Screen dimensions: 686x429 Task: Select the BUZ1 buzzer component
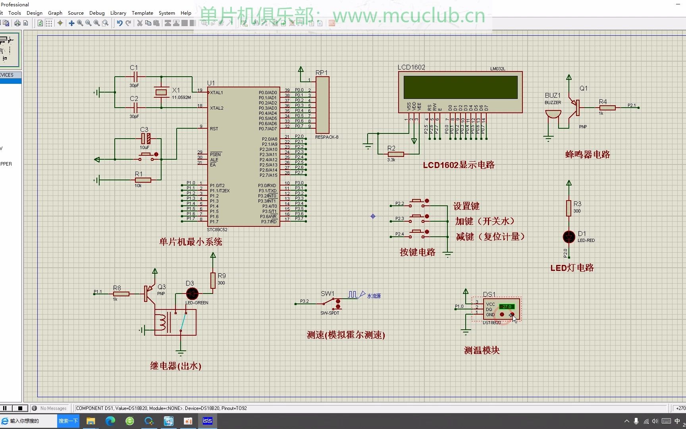553,114
